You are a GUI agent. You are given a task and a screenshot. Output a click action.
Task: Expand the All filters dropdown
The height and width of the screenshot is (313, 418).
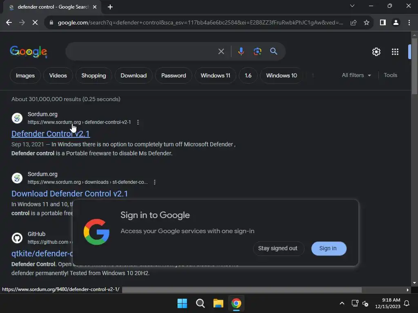(x=356, y=75)
